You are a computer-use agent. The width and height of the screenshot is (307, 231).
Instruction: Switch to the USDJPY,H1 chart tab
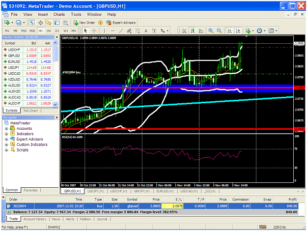tap(96, 191)
